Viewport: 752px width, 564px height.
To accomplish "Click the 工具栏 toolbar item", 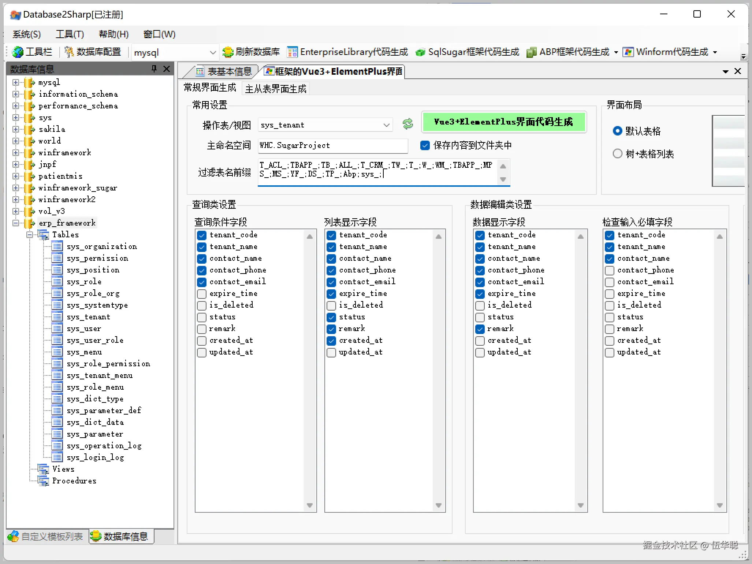I will pyautogui.click(x=33, y=52).
